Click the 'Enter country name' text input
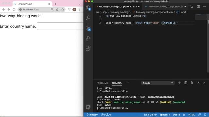 click(60, 26)
